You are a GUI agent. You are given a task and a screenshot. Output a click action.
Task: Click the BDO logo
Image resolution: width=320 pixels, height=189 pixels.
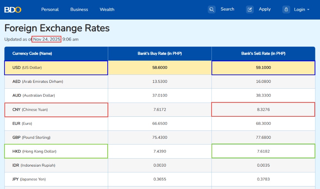(x=13, y=10)
